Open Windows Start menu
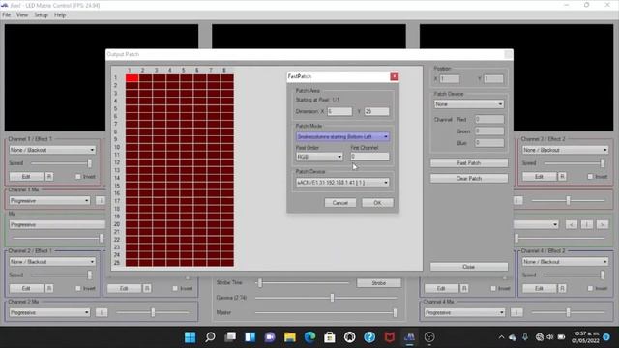This screenshot has width=619, height=348. tap(190, 337)
